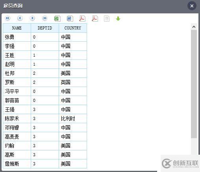This screenshot has width=200, height=172.
Task: Jump to the last page
Action: pyautogui.click(x=45, y=18)
